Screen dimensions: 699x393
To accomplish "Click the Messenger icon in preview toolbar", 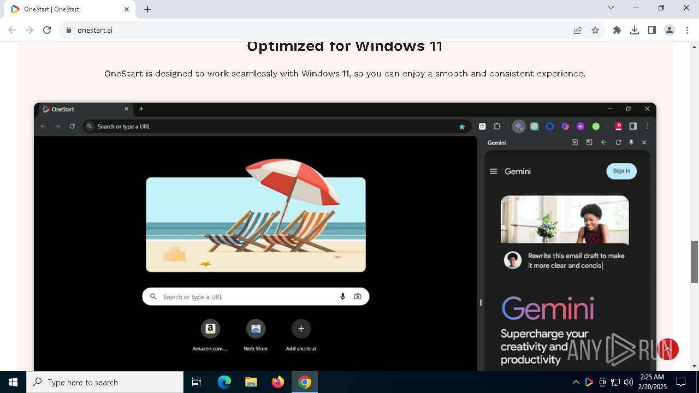I will click(580, 126).
